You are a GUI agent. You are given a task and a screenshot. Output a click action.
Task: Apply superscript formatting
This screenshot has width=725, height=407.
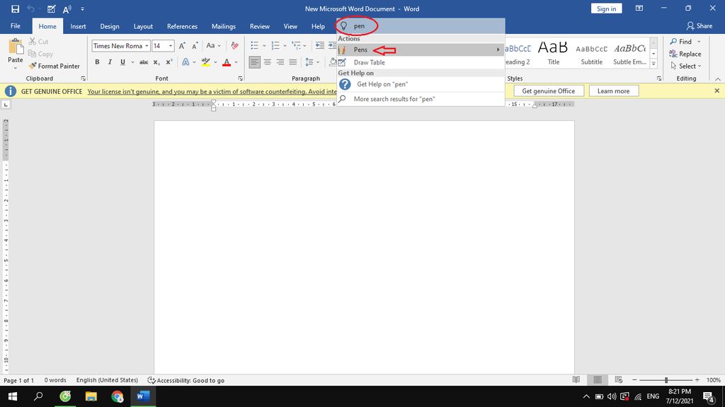169,62
